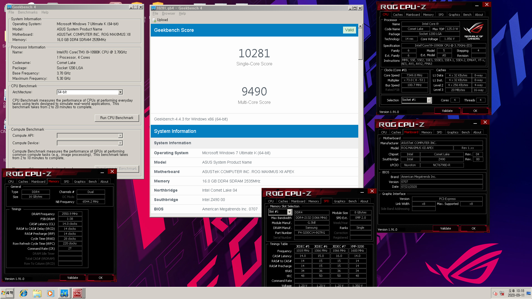The height and width of the screenshot is (299, 532).
Task: Click the 9490 multi-core score value
Action: (x=254, y=92)
